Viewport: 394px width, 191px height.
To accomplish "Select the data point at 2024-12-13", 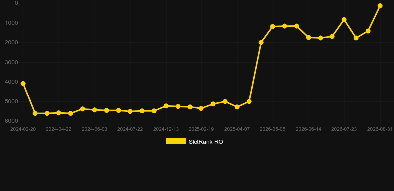I will tap(166, 106).
